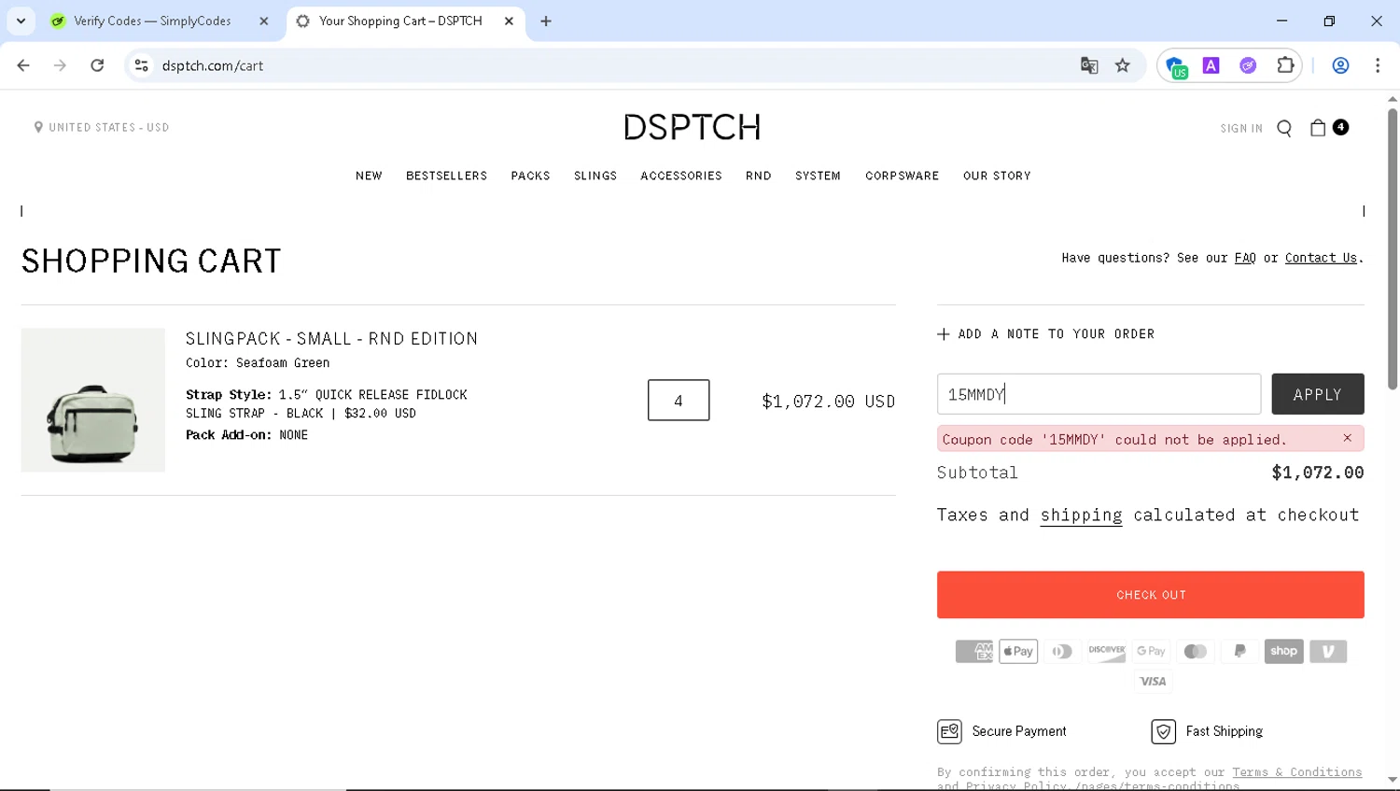Expand Add a note to your order
This screenshot has width=1400, height=791.
1046,333
